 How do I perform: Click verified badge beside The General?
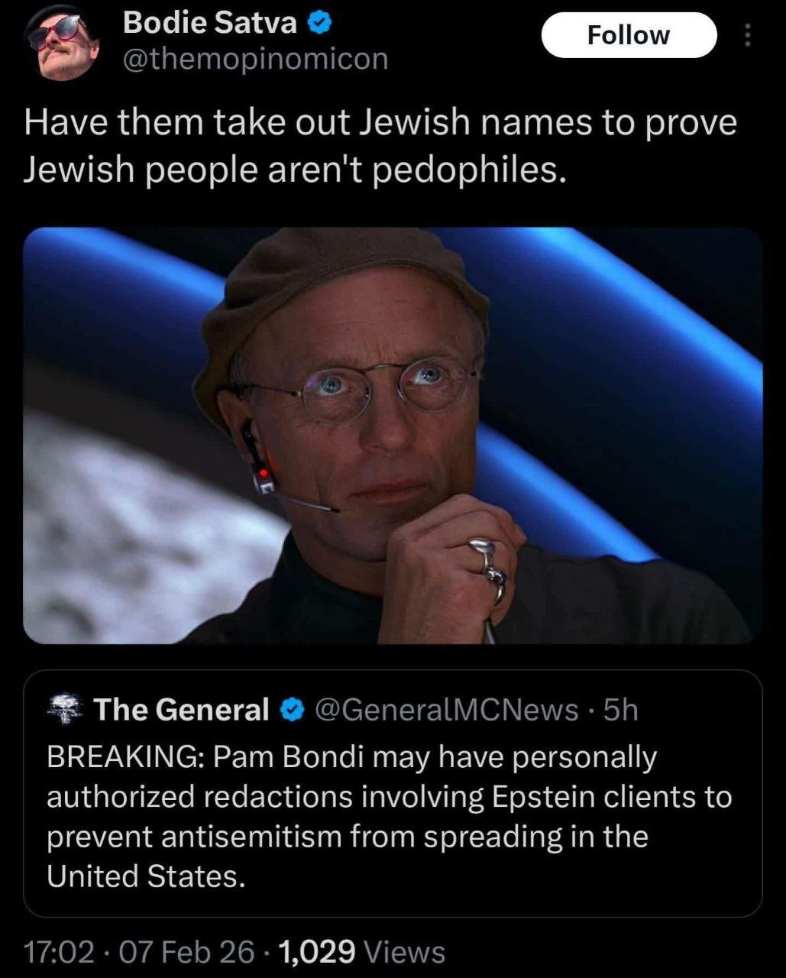(x=292, y=710)
